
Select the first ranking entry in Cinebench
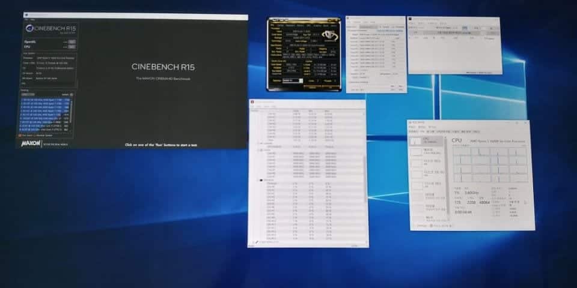point(46,100)
